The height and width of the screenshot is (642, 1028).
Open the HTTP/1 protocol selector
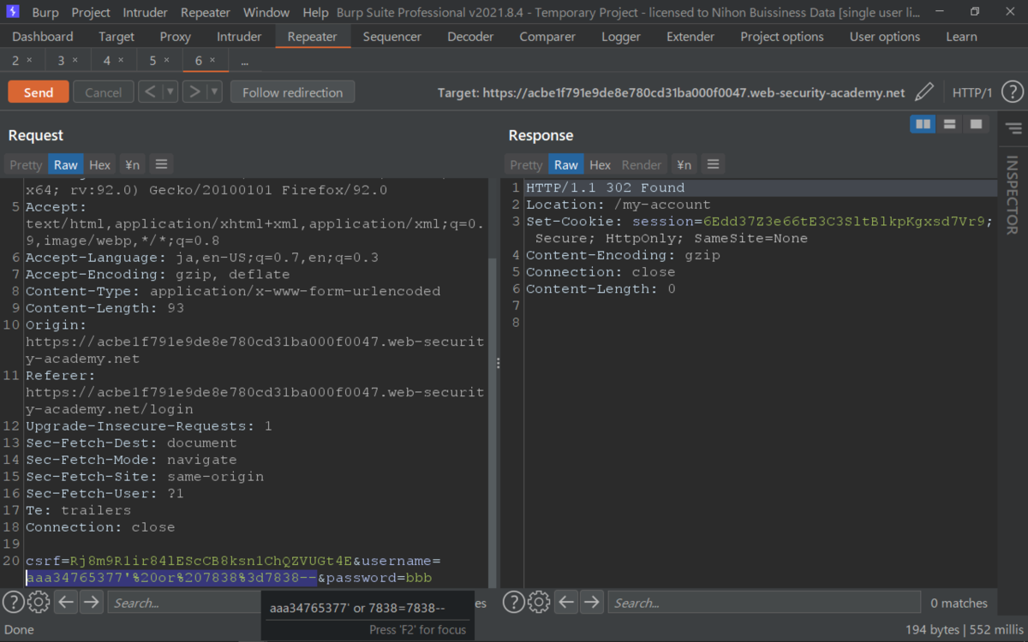click(972, 92)
